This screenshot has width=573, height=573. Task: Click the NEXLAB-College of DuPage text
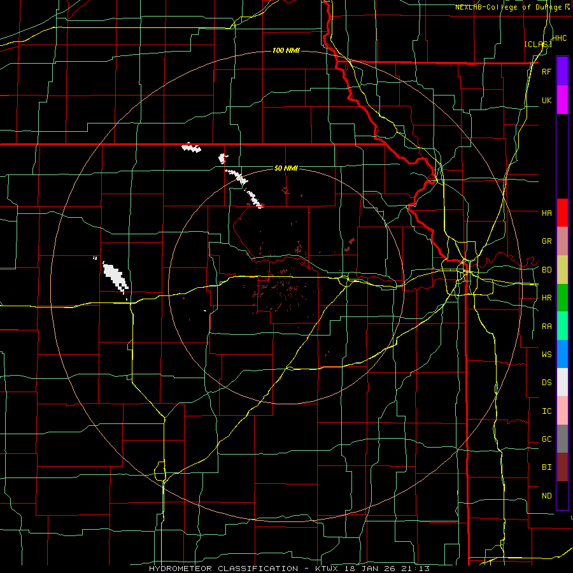(x=509, y=7)
